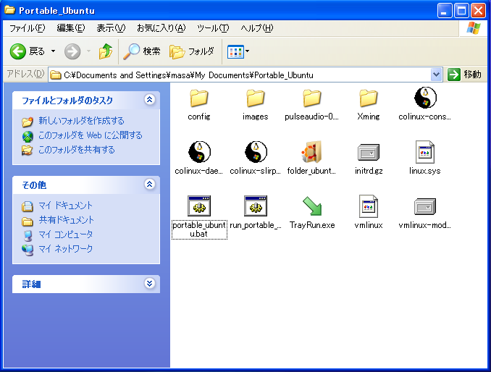Click the grey Forward arrow button
This screenshot has height=372, width=491.
click(72, 51)
